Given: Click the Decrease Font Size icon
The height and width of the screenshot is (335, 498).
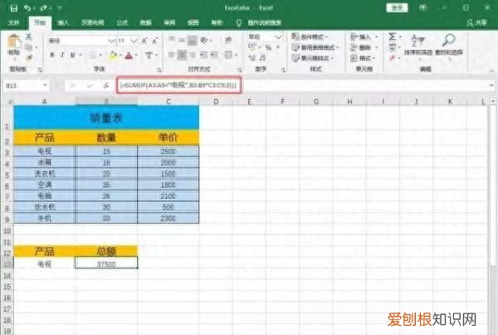Looking at the screenshot, I should pyautogui.click(x=155, y=41).
